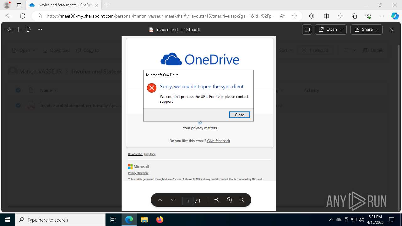Screen dimensions: 402x226
Task: Toggle the select-all checkbox in the Name header
Action: click(18, 90)
